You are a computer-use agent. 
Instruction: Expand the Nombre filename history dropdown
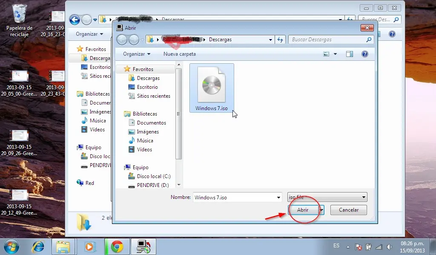click(278, 197)
